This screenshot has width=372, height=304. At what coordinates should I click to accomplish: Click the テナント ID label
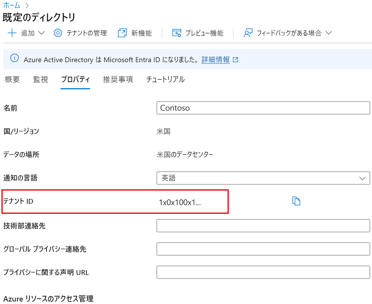(x=18, y=201)
